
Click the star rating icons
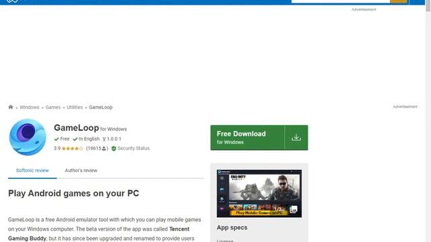click(x=72, y=149)
